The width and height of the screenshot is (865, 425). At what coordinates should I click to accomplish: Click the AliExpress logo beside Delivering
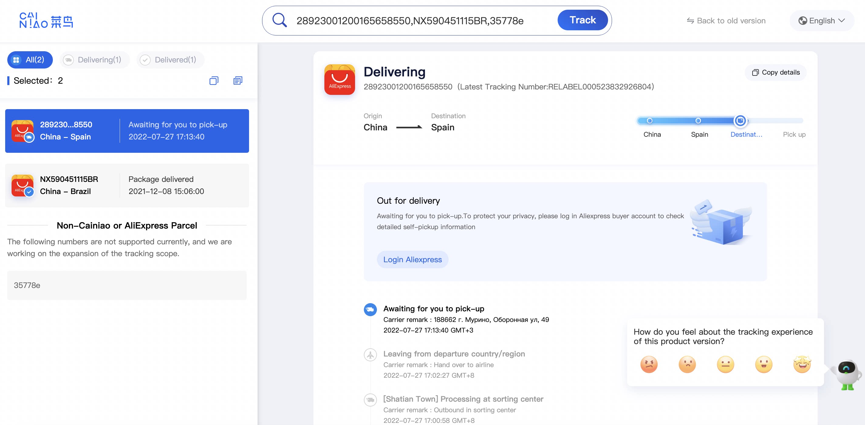[340, 80]
